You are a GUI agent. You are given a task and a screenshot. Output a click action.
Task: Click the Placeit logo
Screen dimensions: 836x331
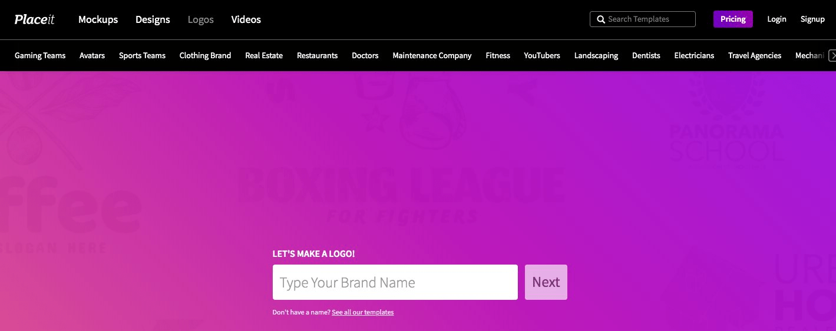(x=34, y=19)
